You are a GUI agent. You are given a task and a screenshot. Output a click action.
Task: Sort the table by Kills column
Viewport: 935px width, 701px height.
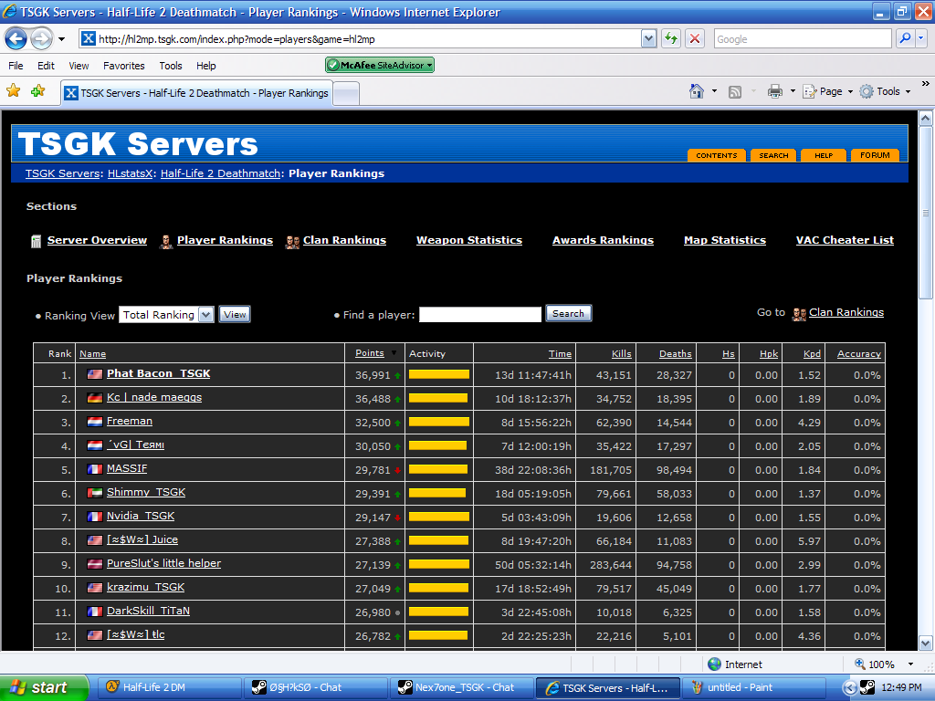click(x=621, y=353)
